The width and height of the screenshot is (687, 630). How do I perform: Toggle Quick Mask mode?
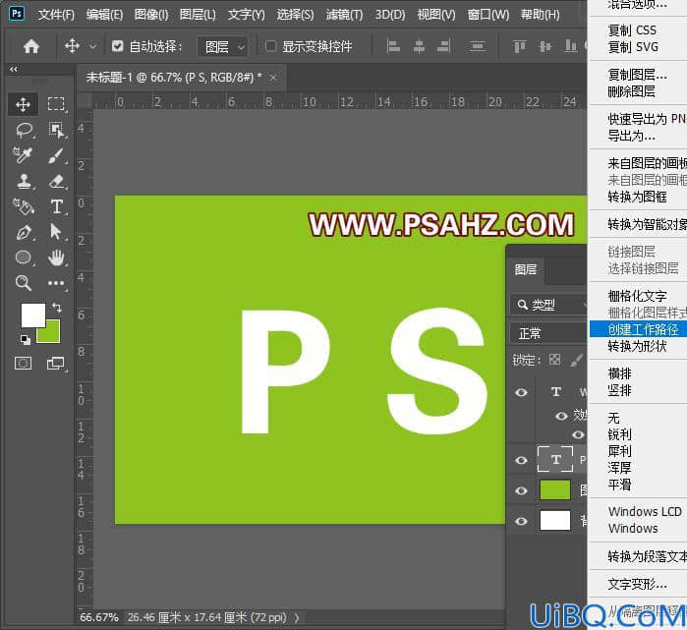point(23,364)
